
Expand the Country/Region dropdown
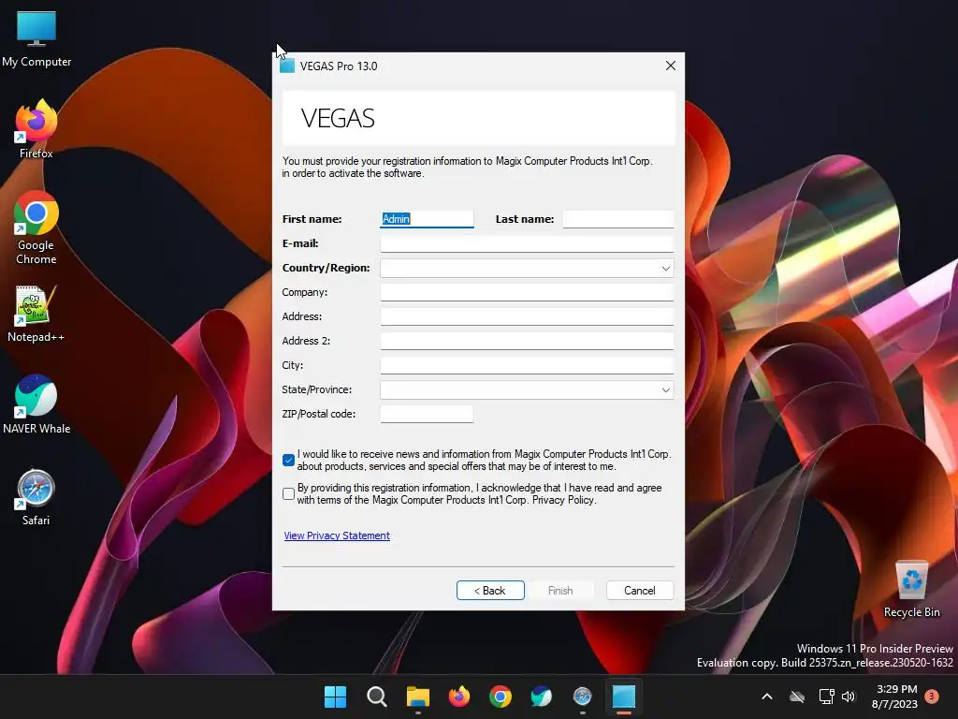(665, 269)
